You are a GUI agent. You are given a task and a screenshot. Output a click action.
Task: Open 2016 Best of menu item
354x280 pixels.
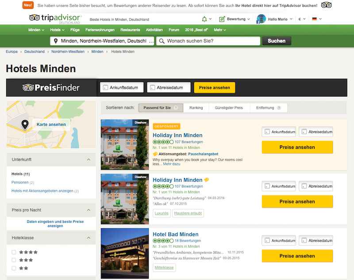tap(196, 30)
